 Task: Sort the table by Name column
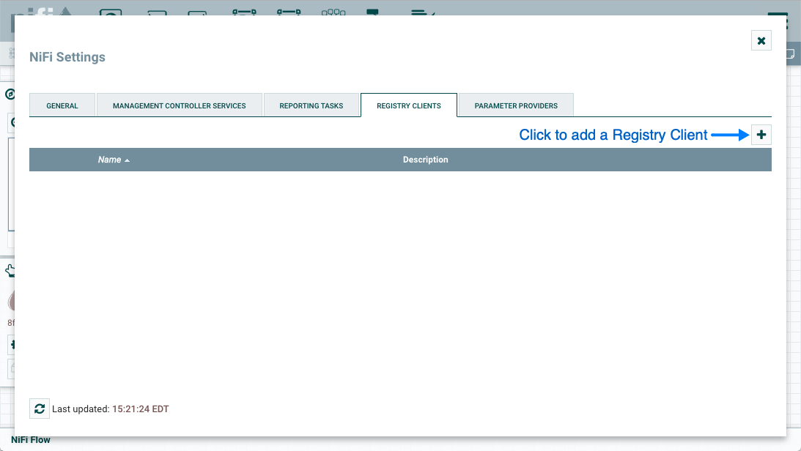[110, 160]
